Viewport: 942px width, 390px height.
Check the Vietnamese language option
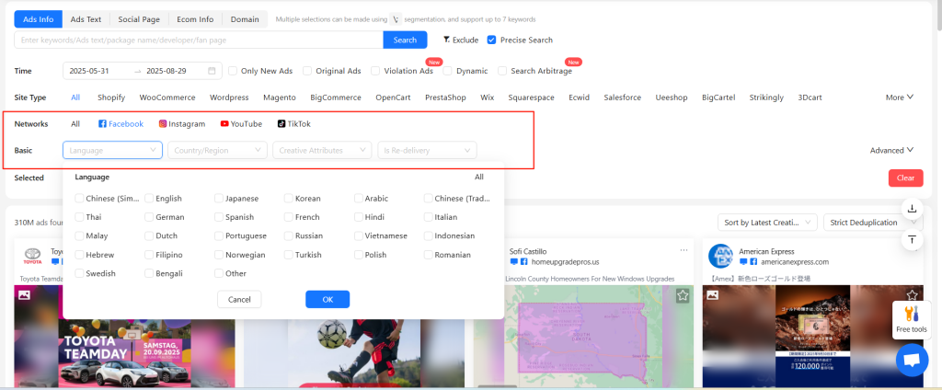(359, 235)
